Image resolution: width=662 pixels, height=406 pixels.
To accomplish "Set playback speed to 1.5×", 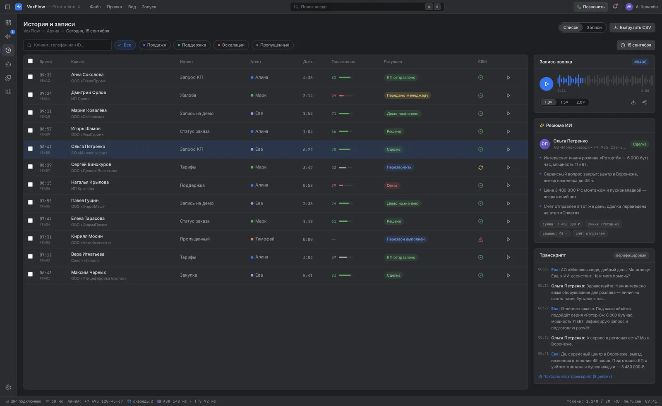I will pyautogui.click(x=564, y=102).
